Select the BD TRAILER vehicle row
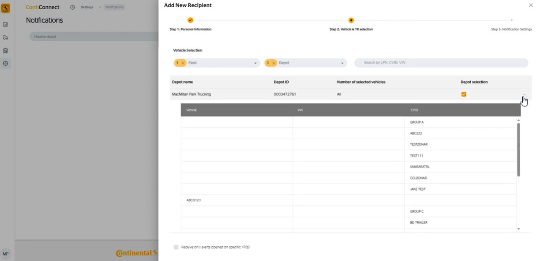The width and height of the screenshot is (540, 261). (349, 222)
